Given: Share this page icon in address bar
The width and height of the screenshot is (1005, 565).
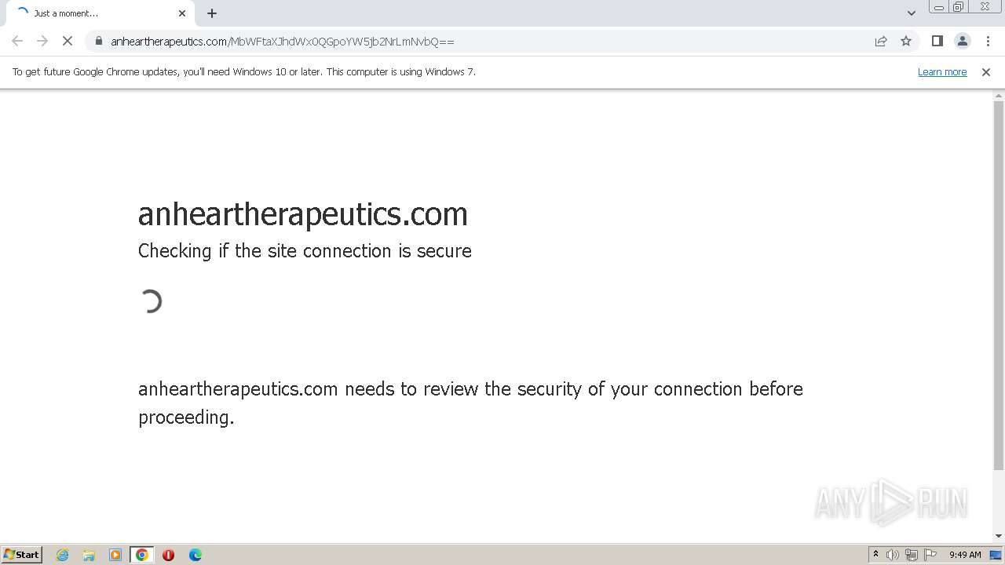Looking at the screenshot, I should 881,41.
